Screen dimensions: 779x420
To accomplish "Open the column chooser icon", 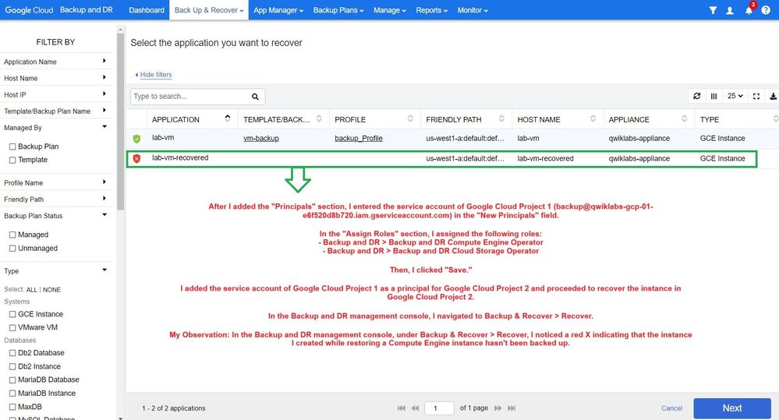I will click(x=714, y=96).
